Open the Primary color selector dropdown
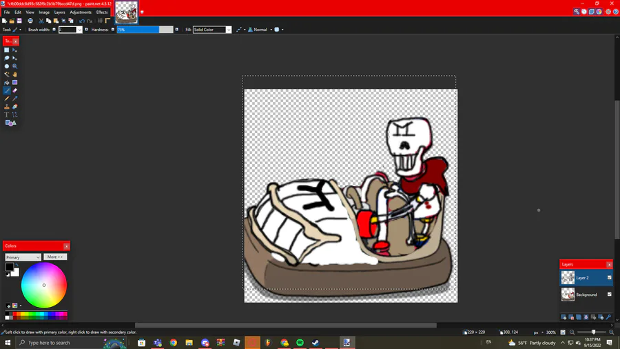This screenshot has width=620, height=349. click(23, 257)
